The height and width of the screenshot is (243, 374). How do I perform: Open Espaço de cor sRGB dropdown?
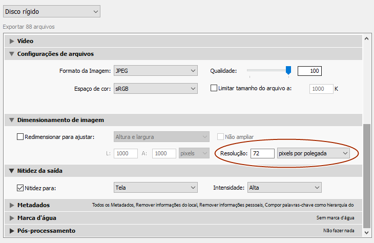click(x=156, y=89)
